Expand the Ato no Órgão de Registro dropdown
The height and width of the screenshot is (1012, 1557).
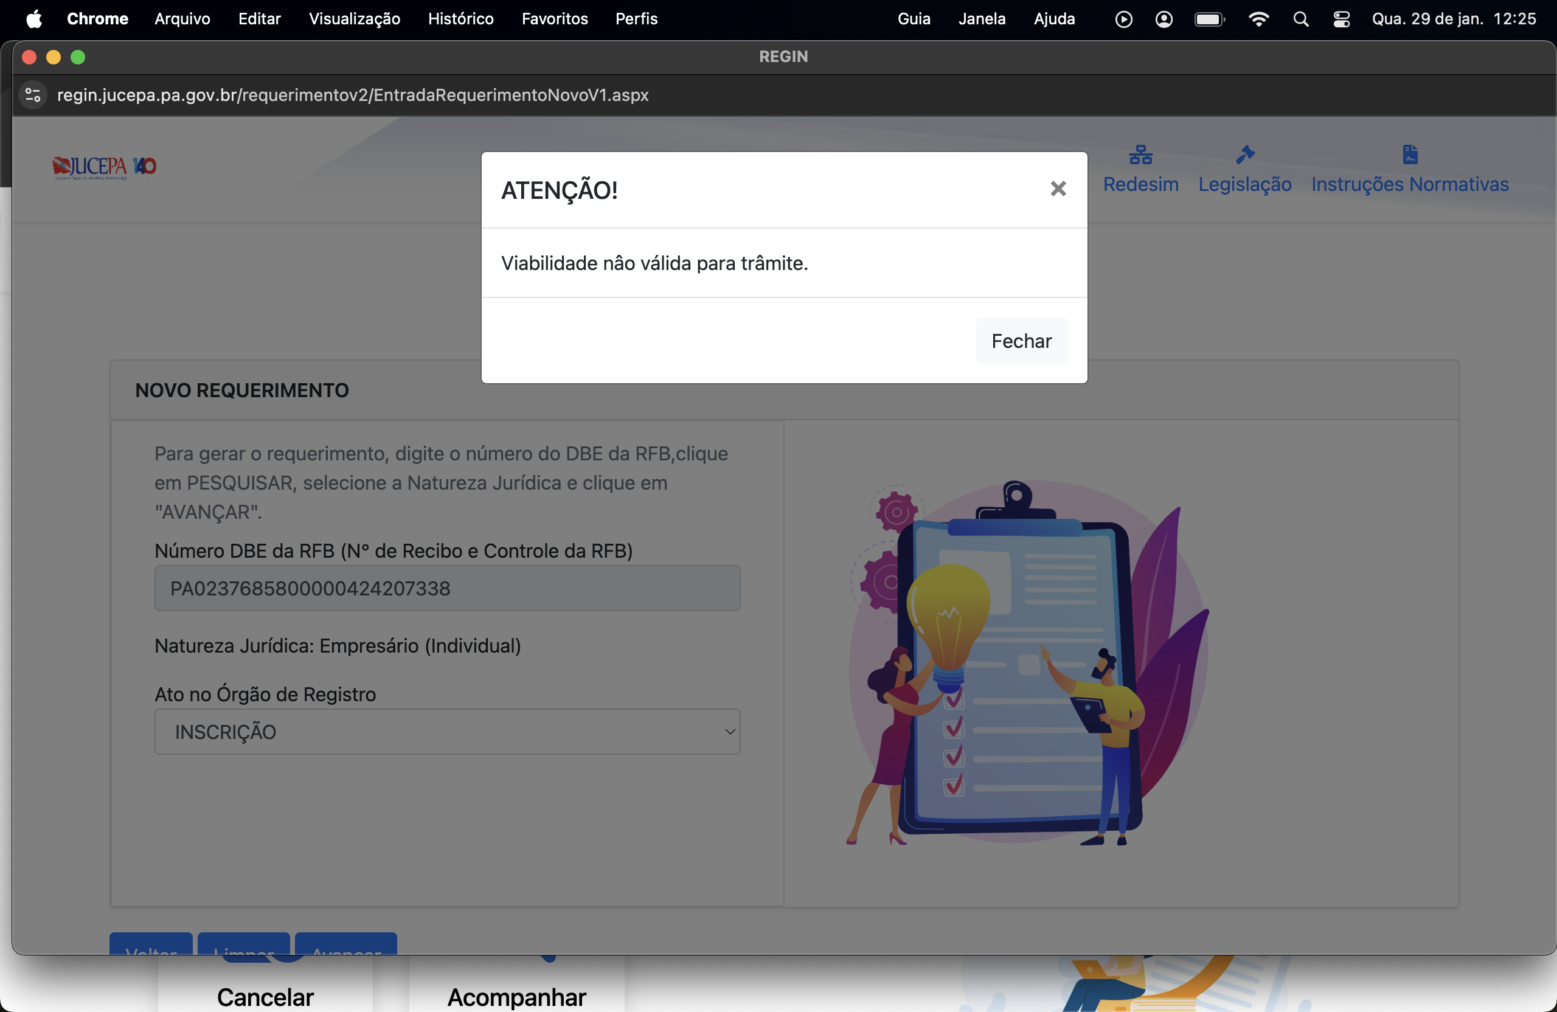448,732
